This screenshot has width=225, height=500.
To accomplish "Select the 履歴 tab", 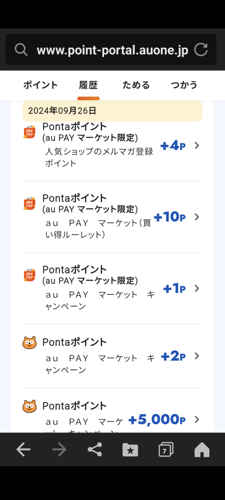I will [x=88, y=85].
